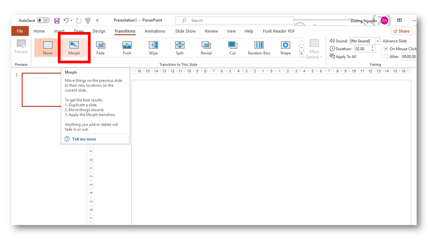Toggle the AutoSave switch
428x240 pixels.
click(43, 20)
